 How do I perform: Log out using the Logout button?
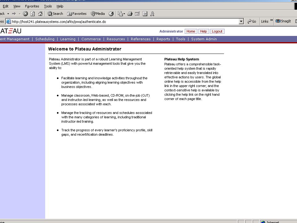click(217, 31)
